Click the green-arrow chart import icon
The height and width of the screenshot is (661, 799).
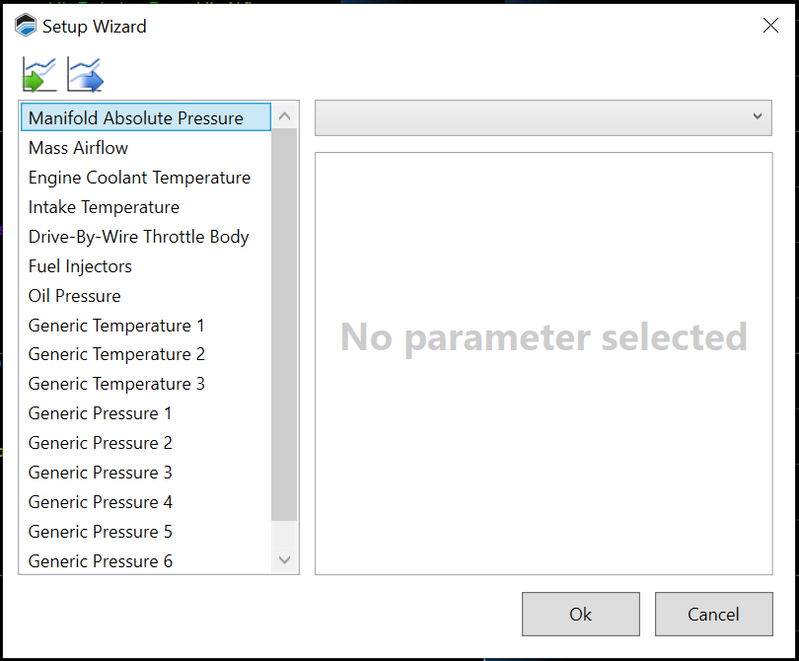[x=39, y=75]
